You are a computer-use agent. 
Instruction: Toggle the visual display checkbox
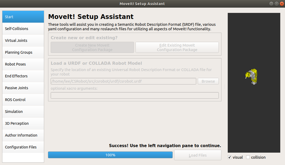tap(229, 157)
